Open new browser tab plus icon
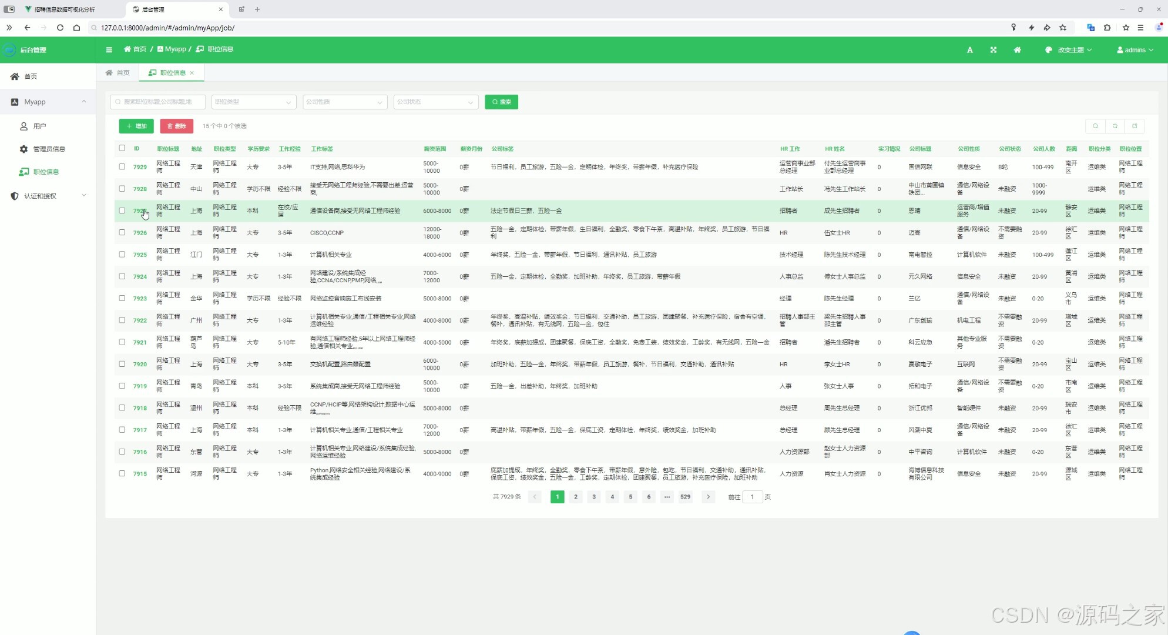 [257, 9]
